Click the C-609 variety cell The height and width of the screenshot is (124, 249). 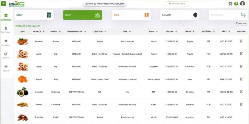56,117
